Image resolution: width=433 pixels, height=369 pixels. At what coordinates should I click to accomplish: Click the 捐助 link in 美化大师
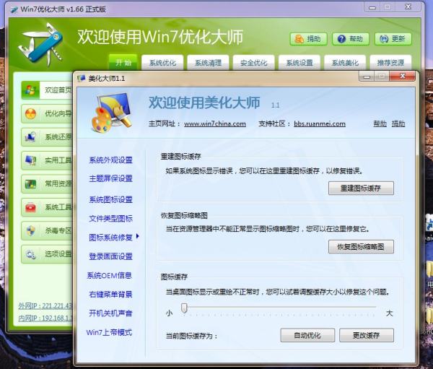point(398,123)
